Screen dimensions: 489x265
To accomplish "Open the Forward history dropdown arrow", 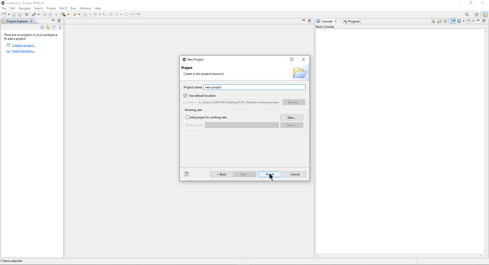I will tap(131, 15).
